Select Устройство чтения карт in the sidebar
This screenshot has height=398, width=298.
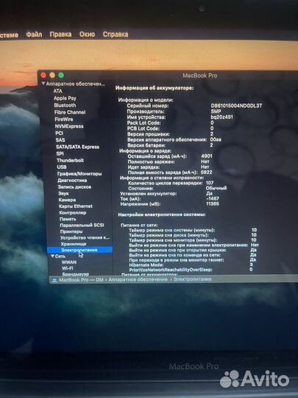point(85,237)
